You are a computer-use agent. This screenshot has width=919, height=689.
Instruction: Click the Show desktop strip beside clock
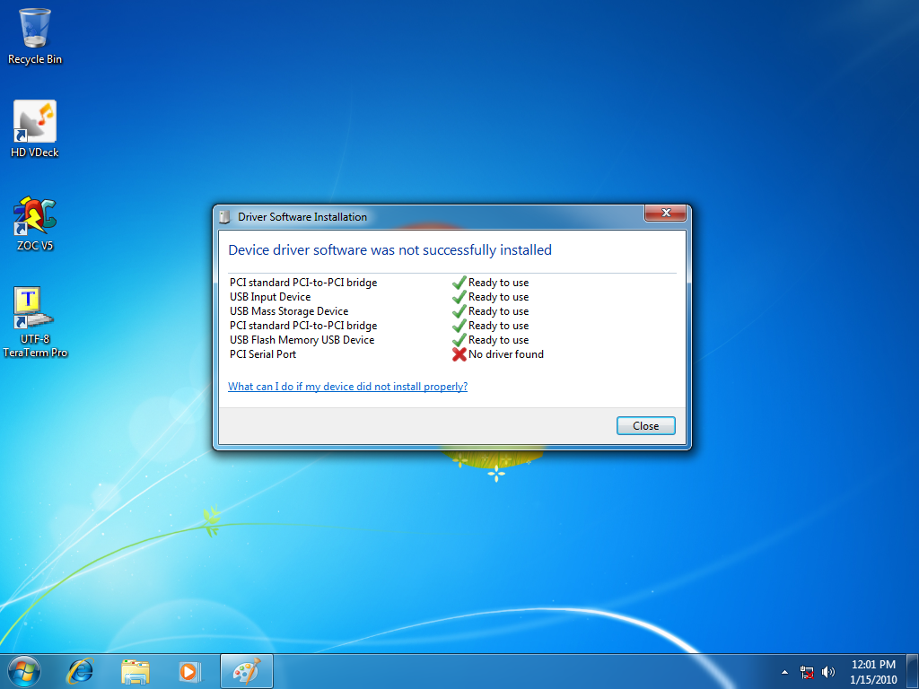tap(913, 671)
